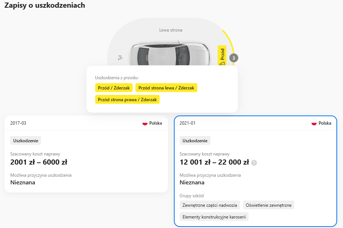Click the warning triangle on the Przód label
Viewport: 343px width, 228px height.
222,63
